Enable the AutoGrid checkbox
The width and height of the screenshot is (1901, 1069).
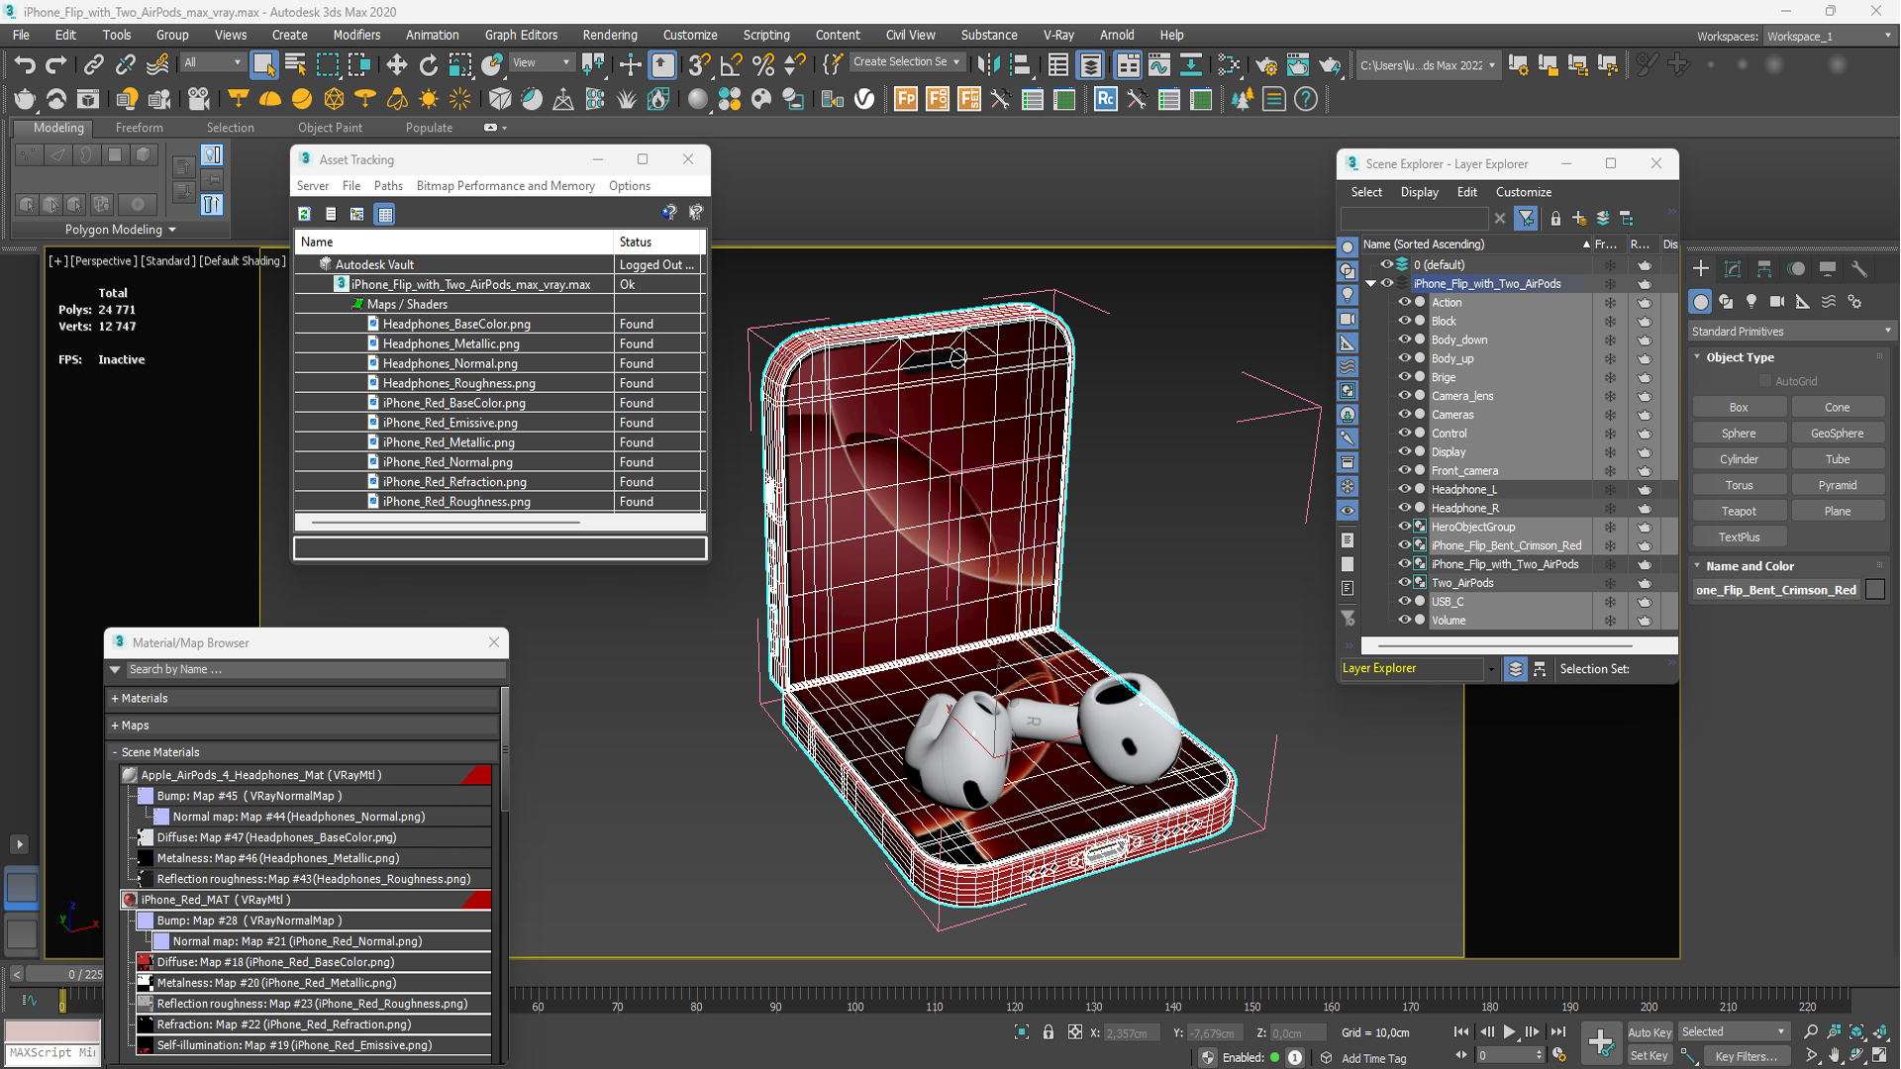[1765, 381]
